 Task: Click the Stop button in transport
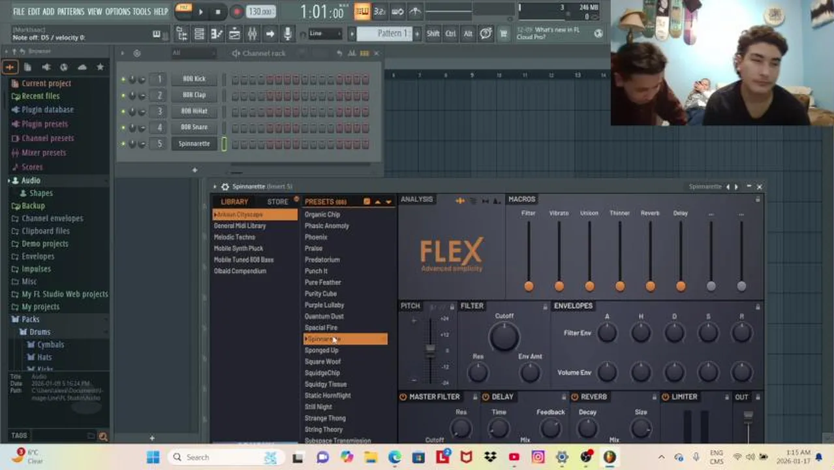pos(218,12)
